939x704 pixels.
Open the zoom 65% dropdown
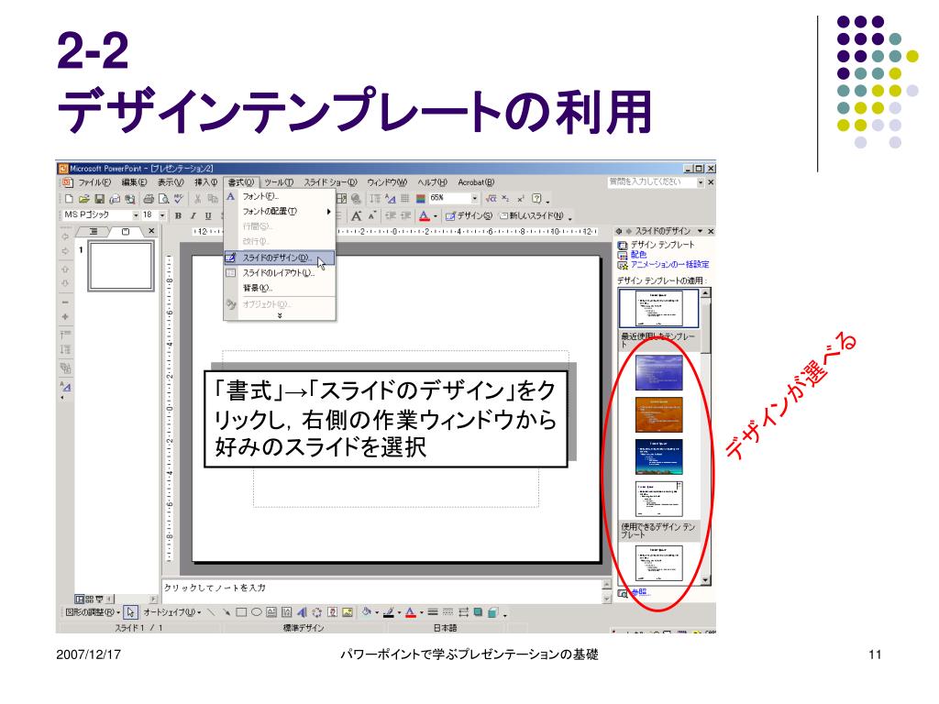[x=475, y=198]
